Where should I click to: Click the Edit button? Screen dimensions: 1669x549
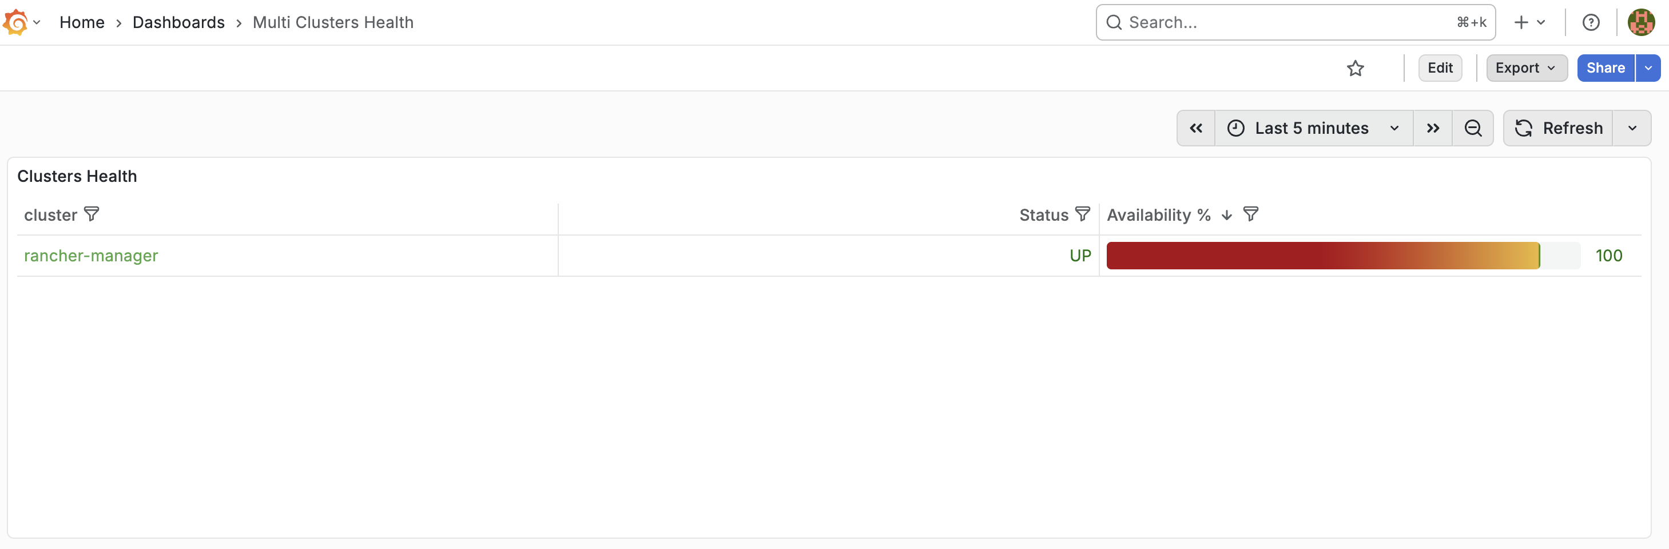click(1440, 68)
